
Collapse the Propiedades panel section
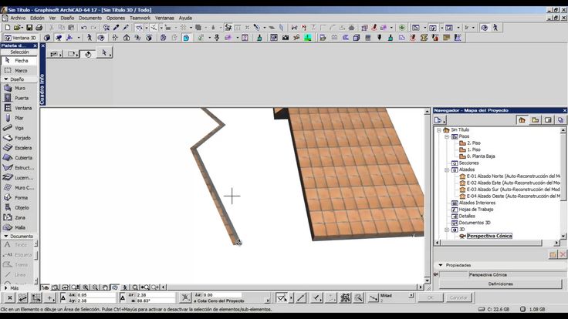[440, 264]
